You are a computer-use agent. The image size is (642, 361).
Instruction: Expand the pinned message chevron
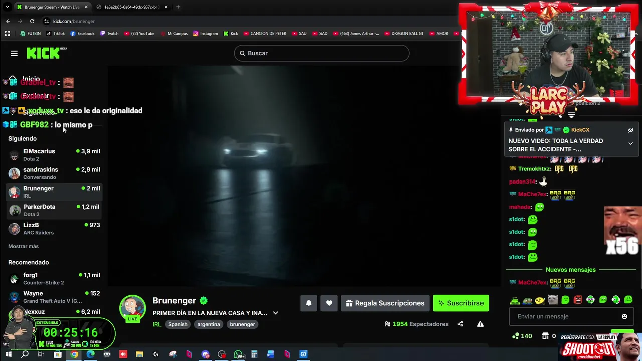point(631,143)
